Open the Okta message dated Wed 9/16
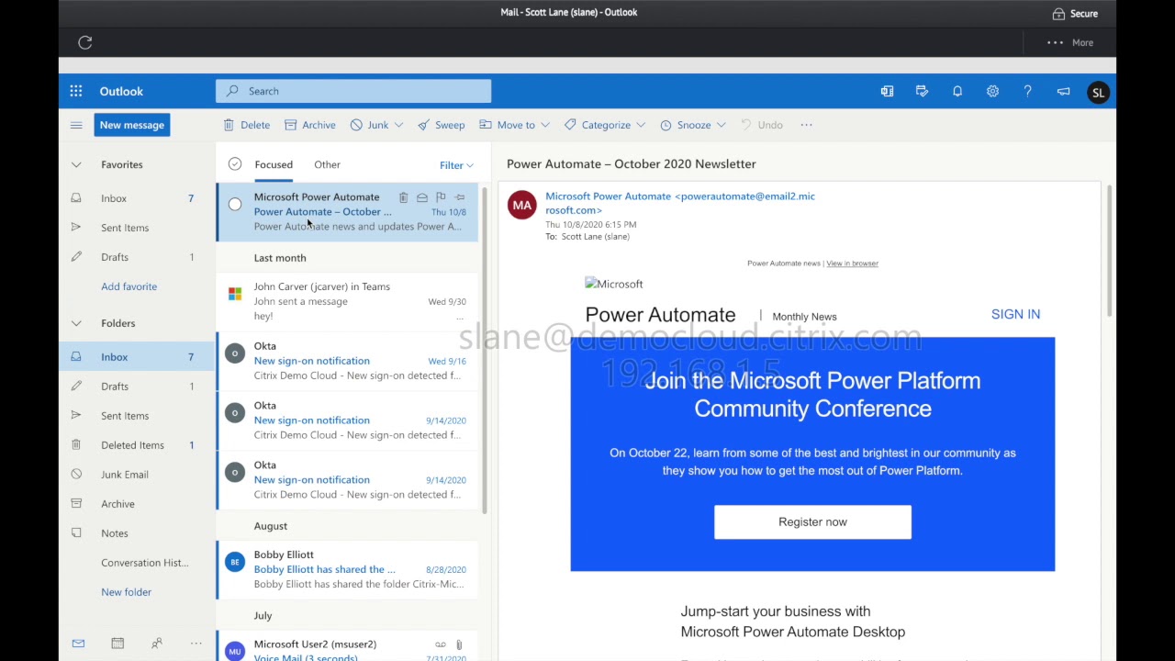Screen dimensions: 1175x661 tap(349, 361)
